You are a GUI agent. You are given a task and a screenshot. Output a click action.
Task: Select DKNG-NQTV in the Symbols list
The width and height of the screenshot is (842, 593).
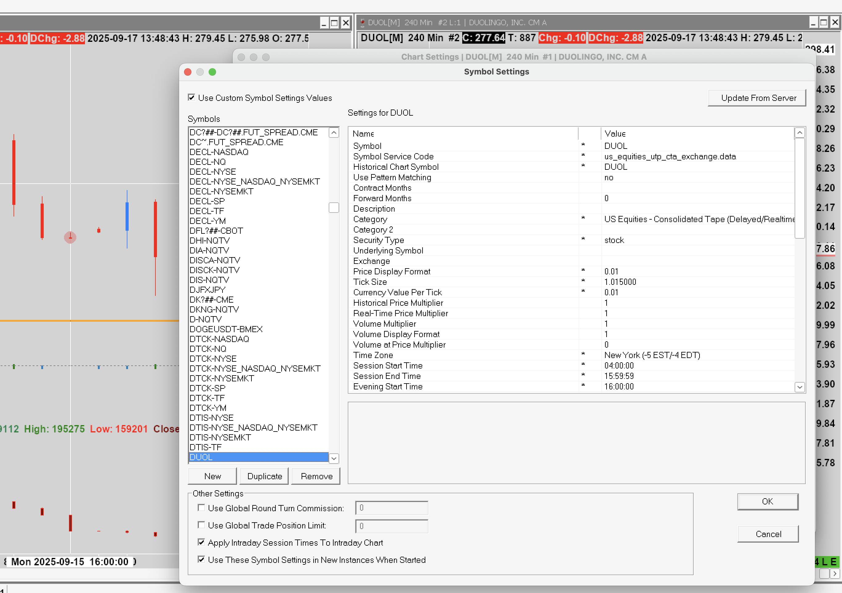[214, 309]
